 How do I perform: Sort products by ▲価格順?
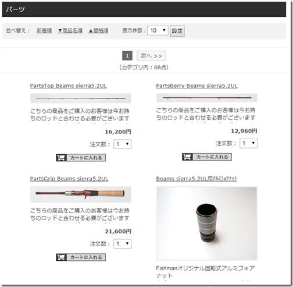[x=98, y=30]
